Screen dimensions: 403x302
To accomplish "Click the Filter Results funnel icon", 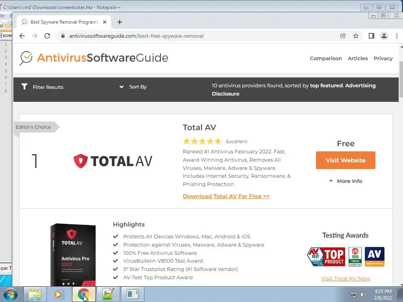I will (24, 87).
